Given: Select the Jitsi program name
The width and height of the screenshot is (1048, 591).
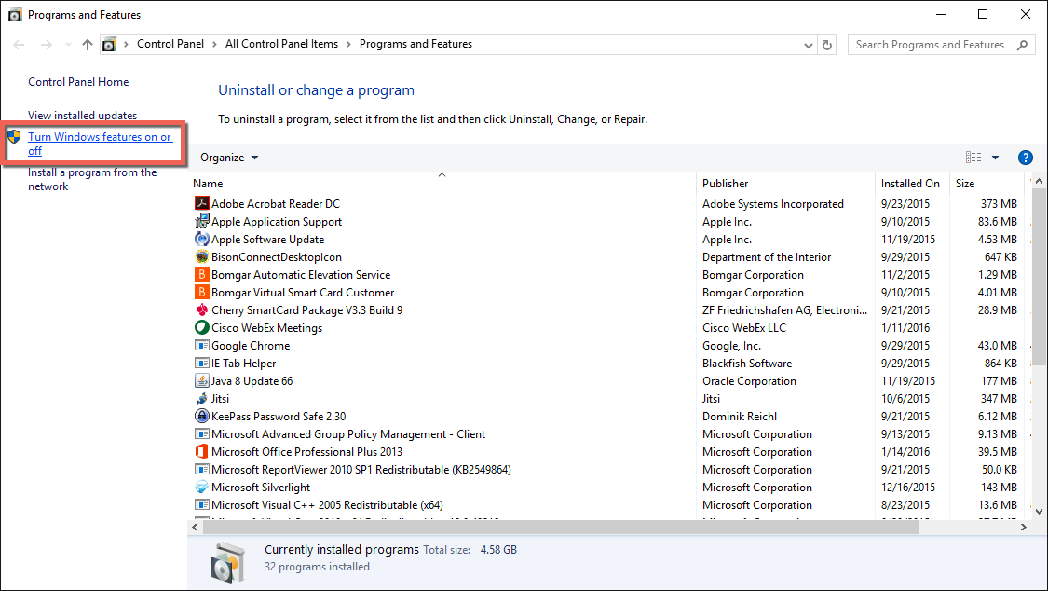Looking at the screenshot, I should 220,398.
